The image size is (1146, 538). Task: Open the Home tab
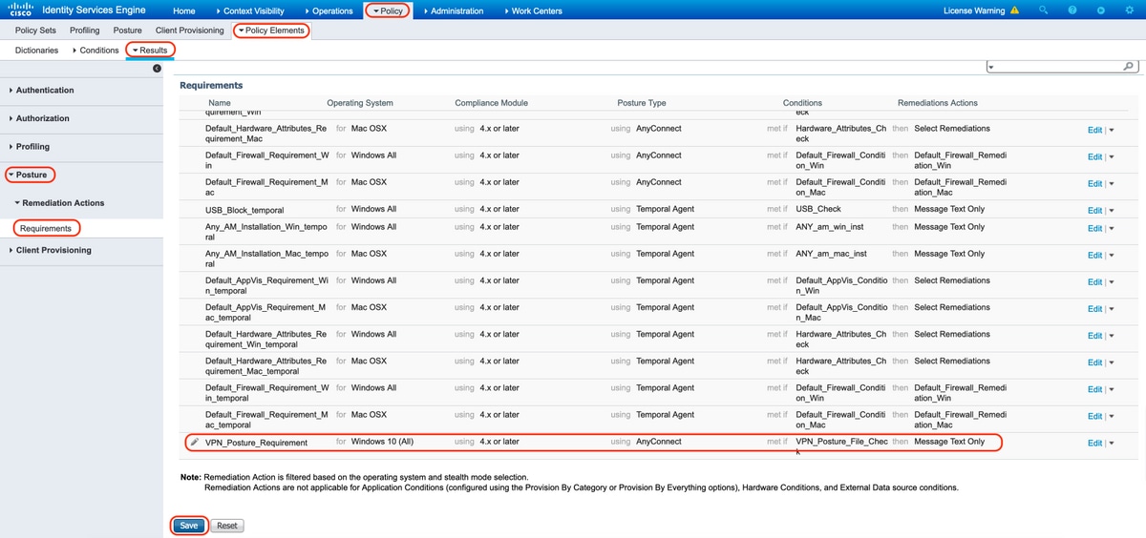point(184,10)
